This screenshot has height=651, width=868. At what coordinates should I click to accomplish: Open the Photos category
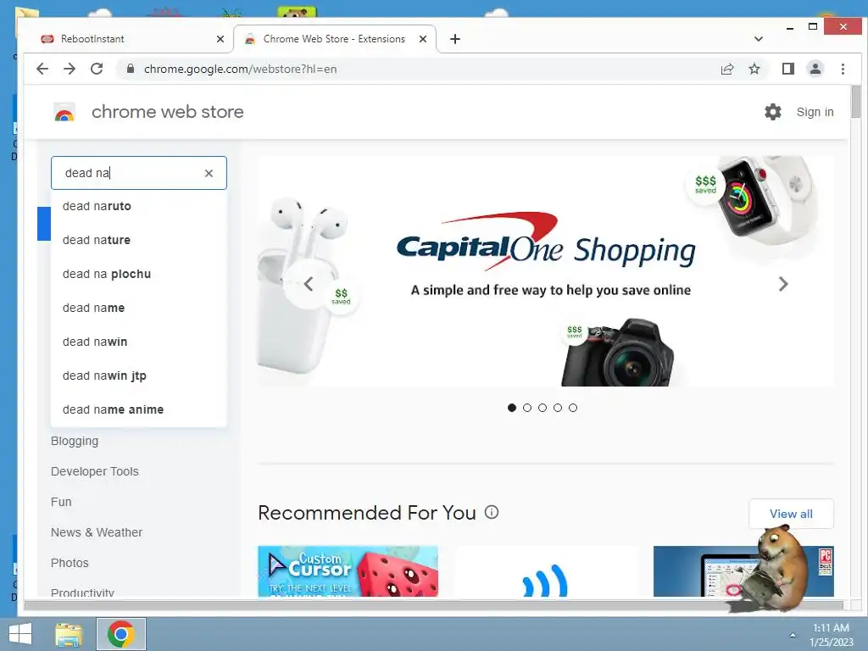pyautogui.click(x=70, y=563)
